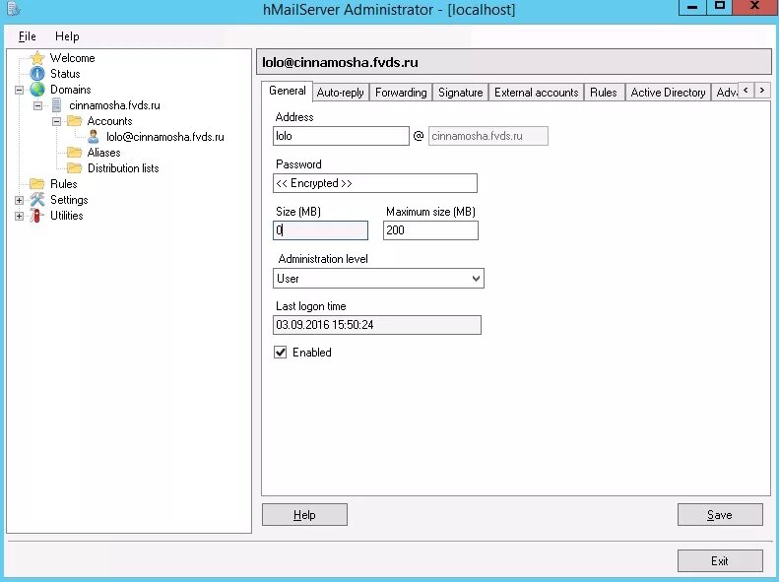Click the Rules folder icon in tree

(x=37, y=184)
